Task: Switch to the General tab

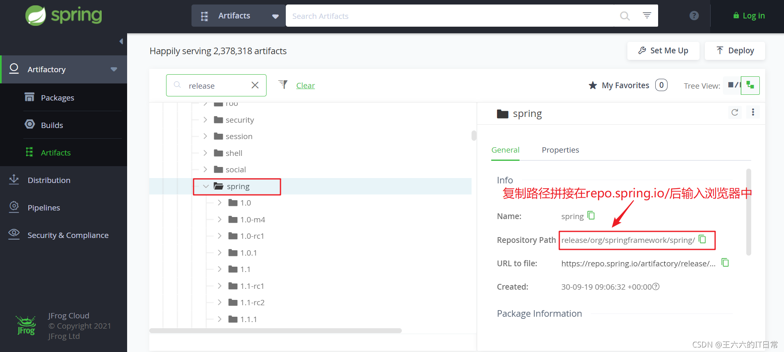Action: click(x=505, y=150)
